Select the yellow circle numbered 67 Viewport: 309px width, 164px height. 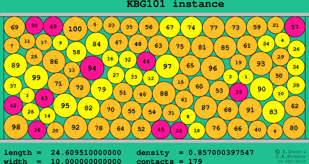click(170, 27)
